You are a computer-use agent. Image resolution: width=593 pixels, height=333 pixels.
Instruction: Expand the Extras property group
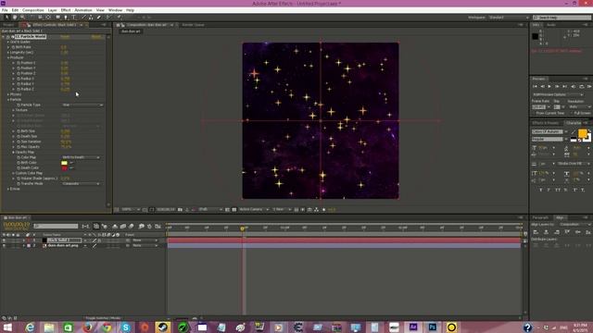8,189
